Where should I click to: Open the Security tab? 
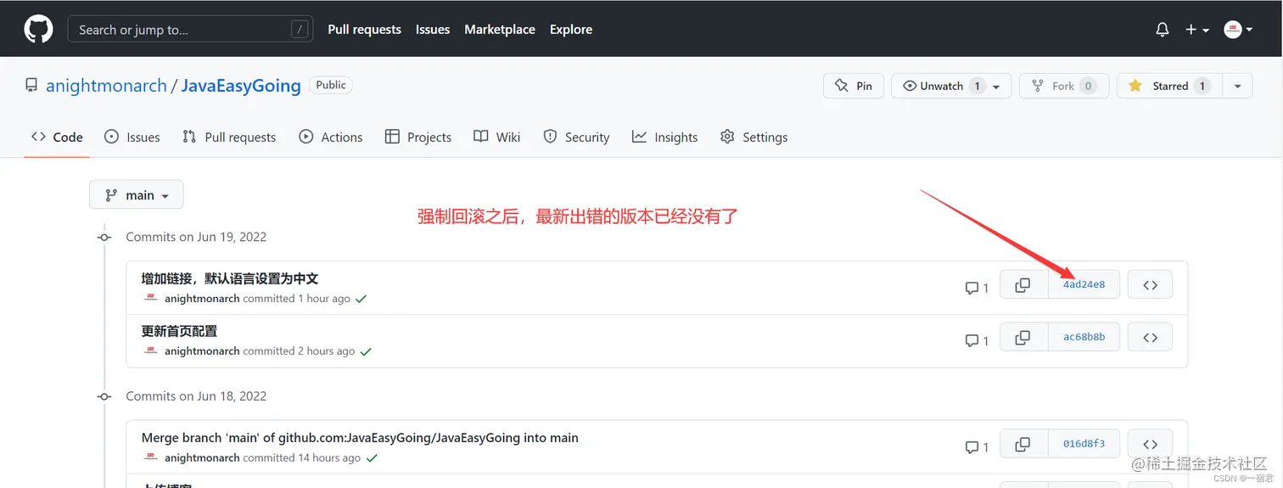[x=576, y=137]
